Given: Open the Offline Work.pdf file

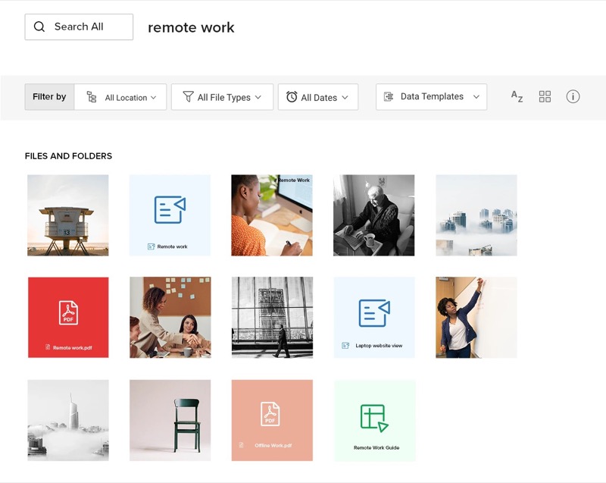Looking at the screenshot, I should 272,420.
